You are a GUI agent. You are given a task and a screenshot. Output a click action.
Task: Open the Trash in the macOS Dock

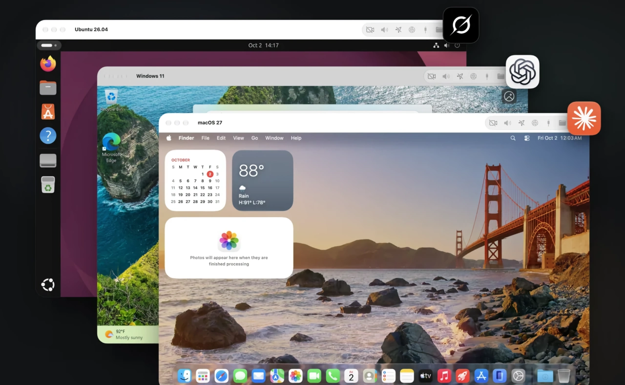point(563,375)
